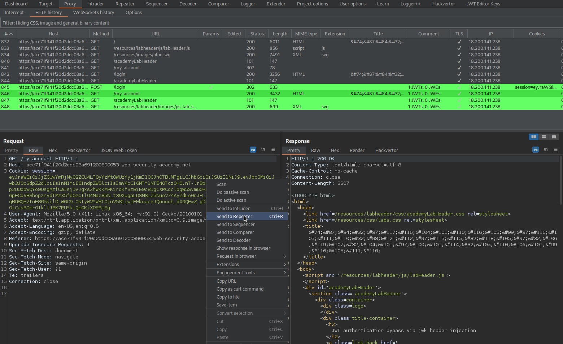Click TLS checkmark in row 832
Viewport: 563px width, 344px height.
[x=459, y=42]
